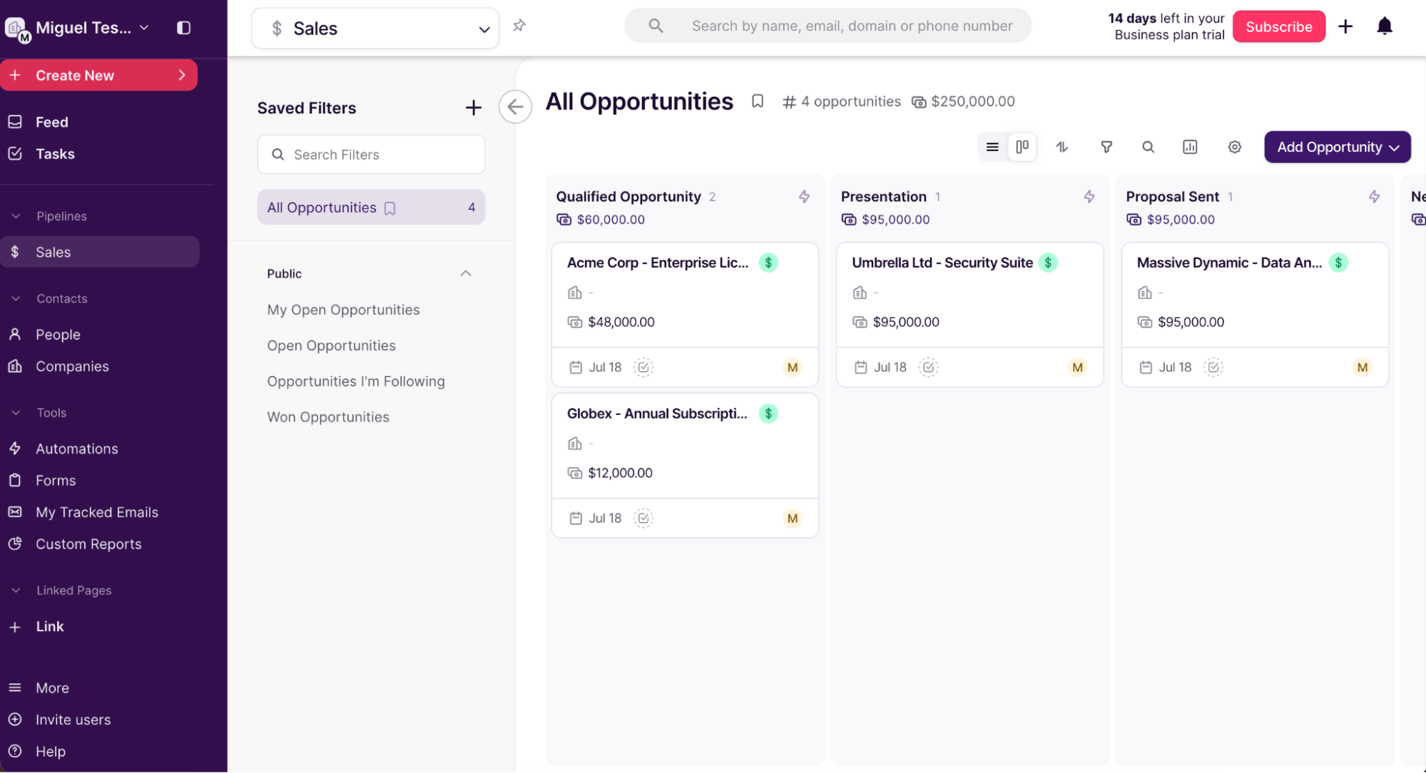The image size is (1426, 773).
Task: Expand the Add Opportunity dropdown
Action: (1394, 148)
